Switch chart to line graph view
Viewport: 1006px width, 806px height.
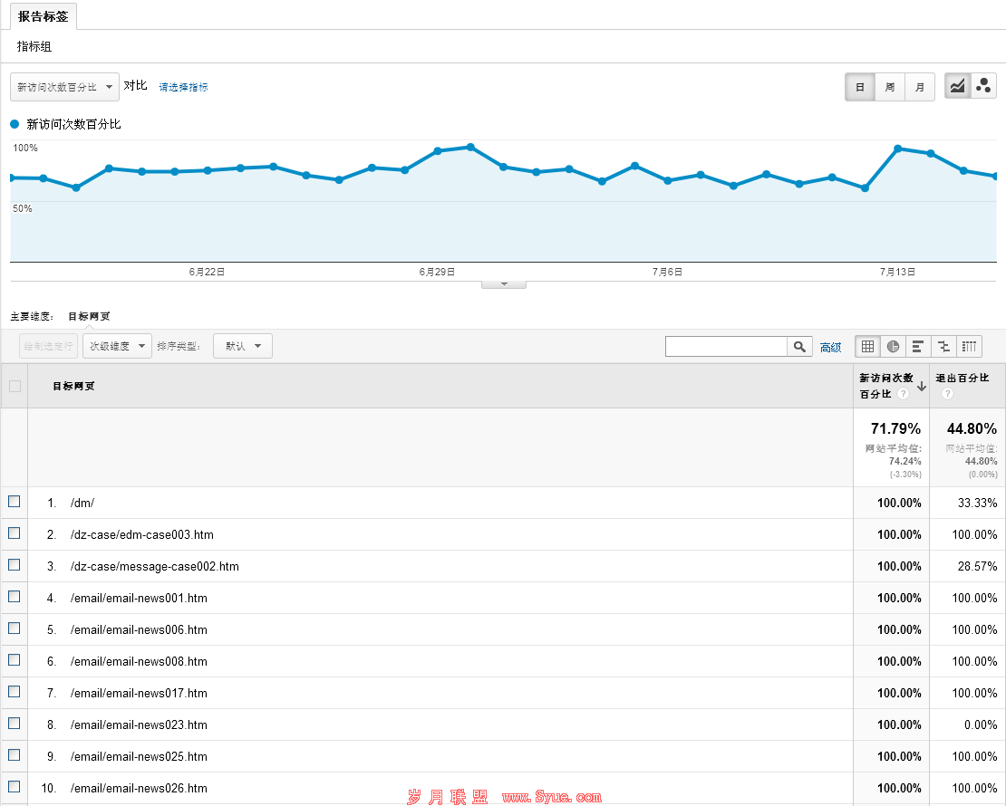(x=957, y=86)
